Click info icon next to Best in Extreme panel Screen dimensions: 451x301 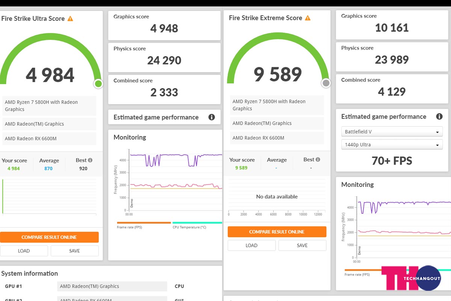click(x=318, y=159)
